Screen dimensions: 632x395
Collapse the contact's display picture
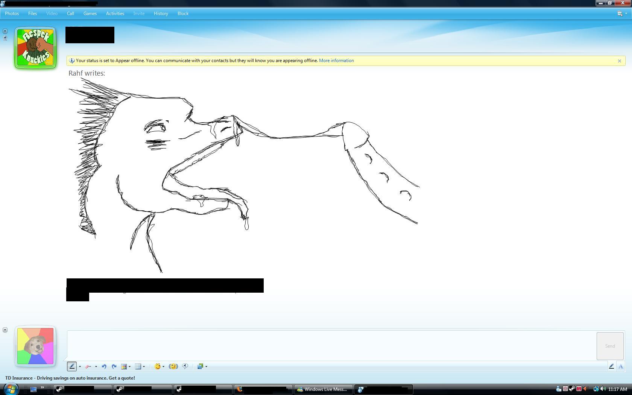(5, 31)
